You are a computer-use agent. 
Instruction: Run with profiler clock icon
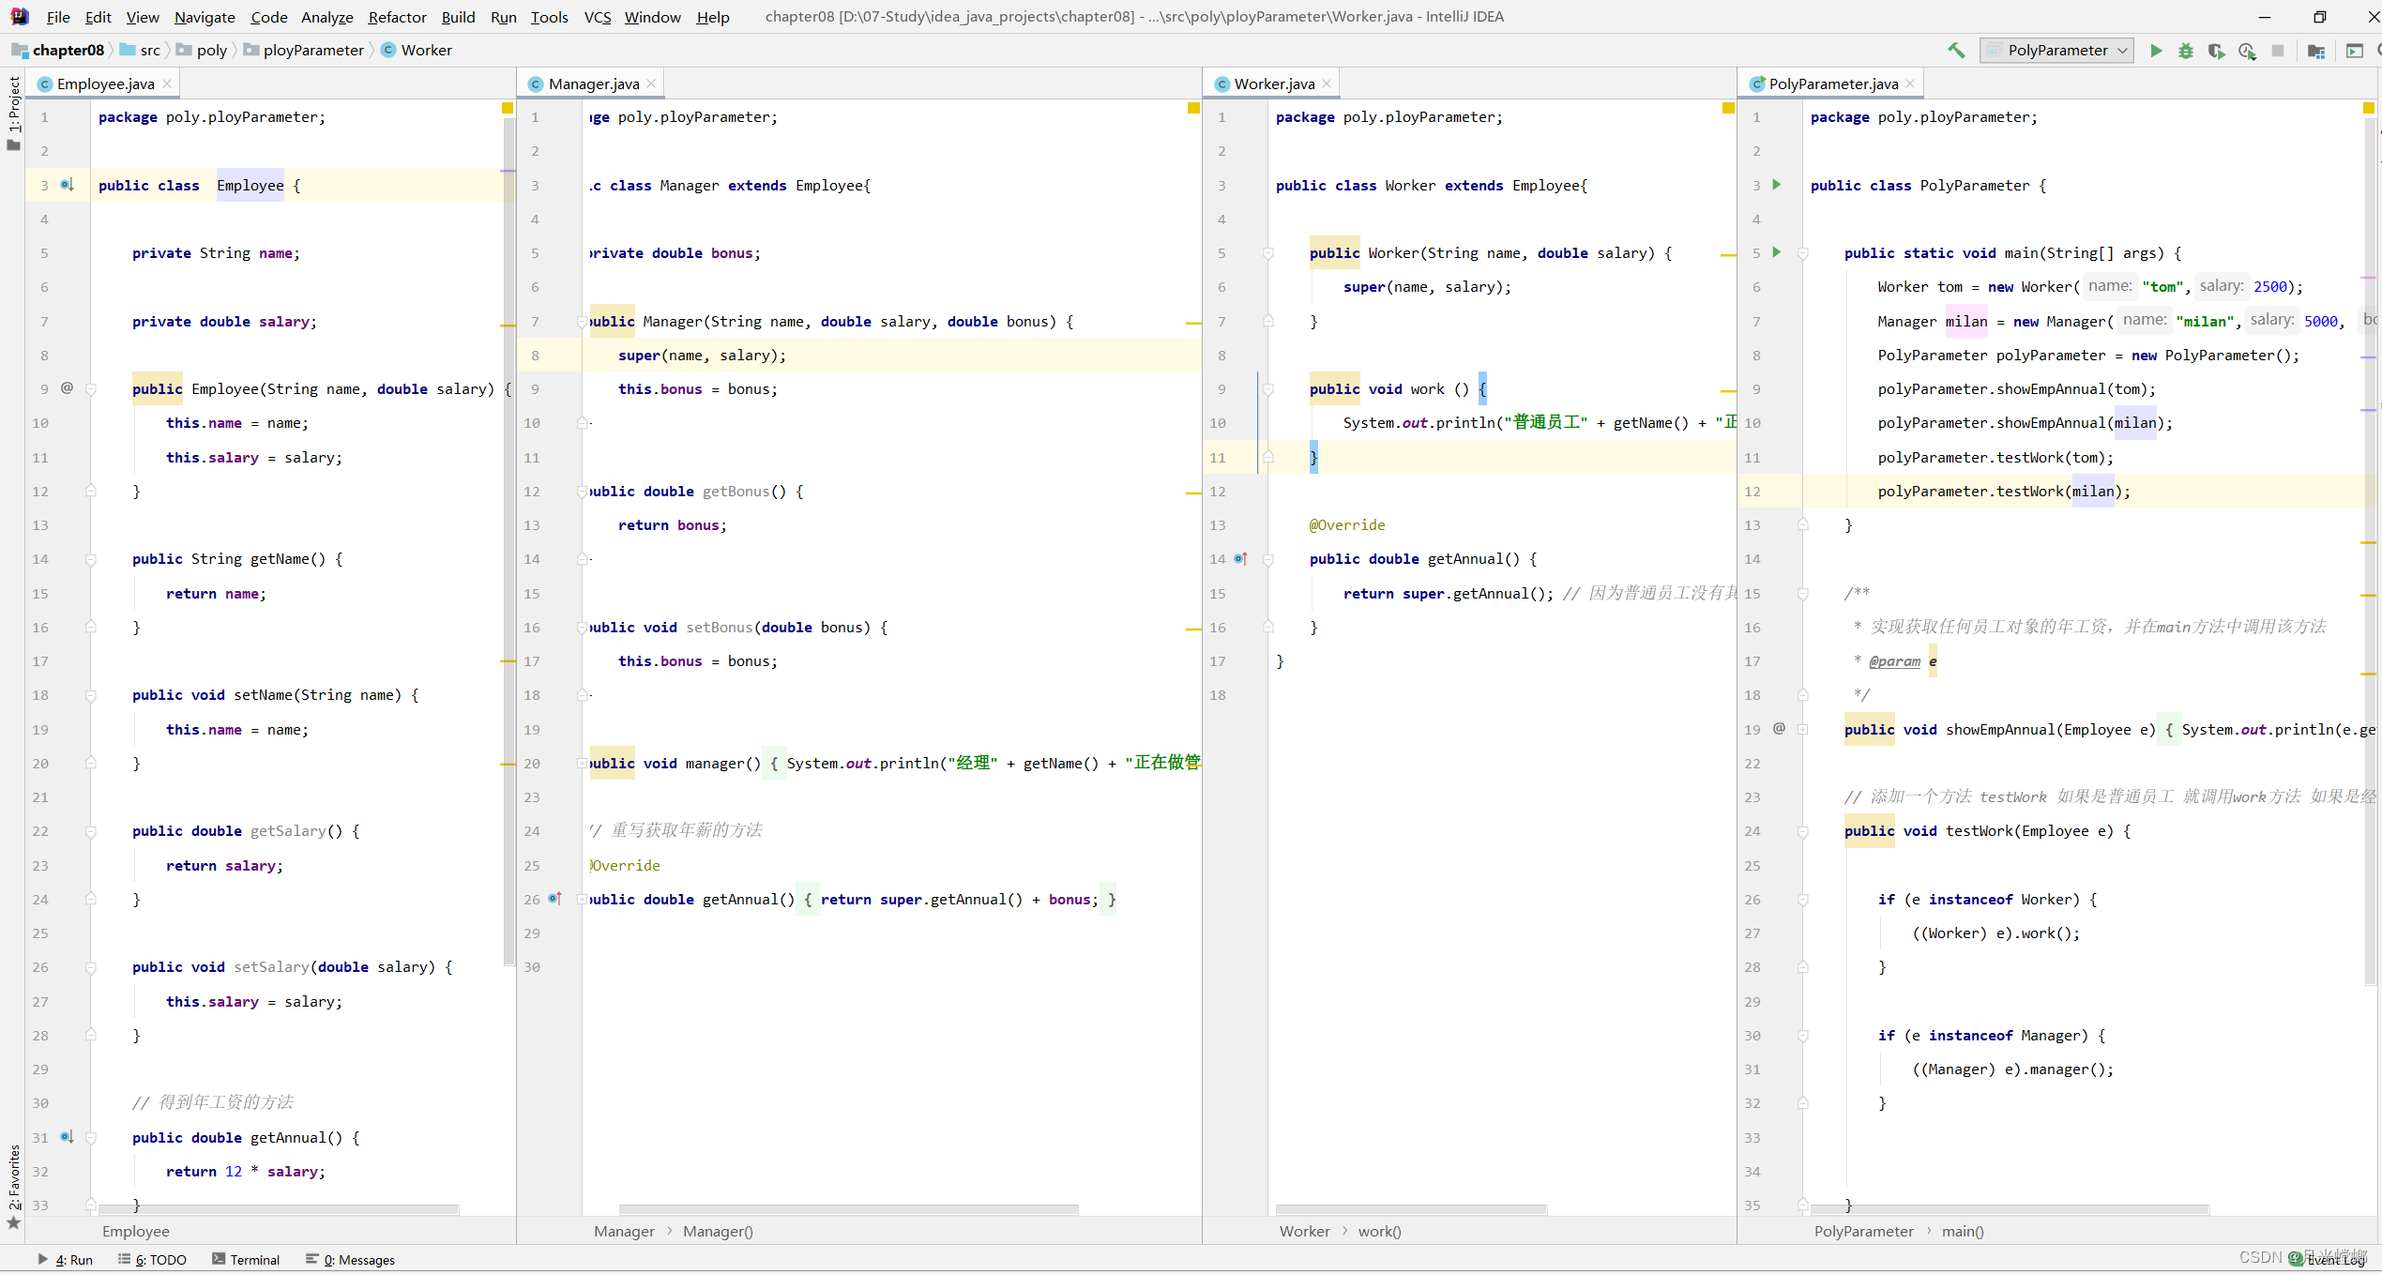pyautogui.click(x=2247, y=51)
